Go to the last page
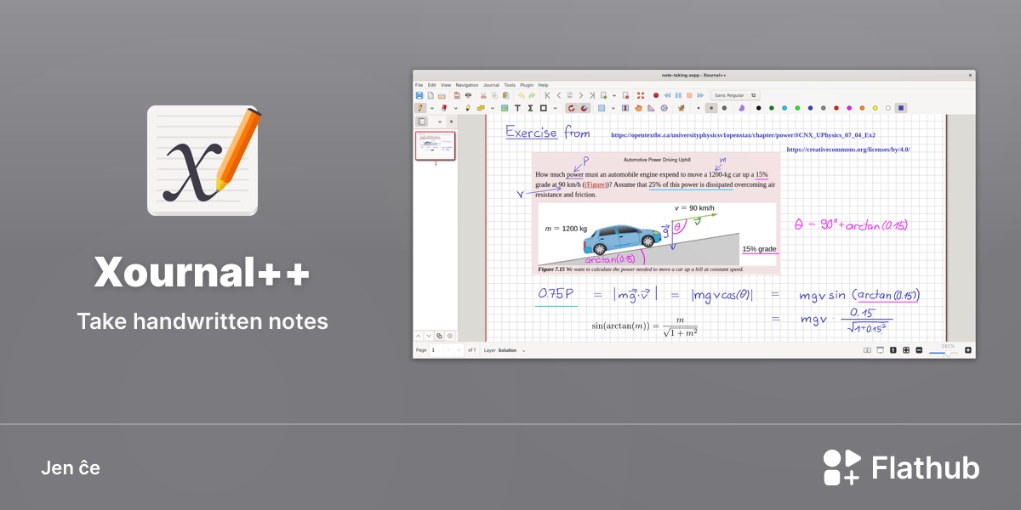Screen dimensions: 1021x510 [592, 95]
